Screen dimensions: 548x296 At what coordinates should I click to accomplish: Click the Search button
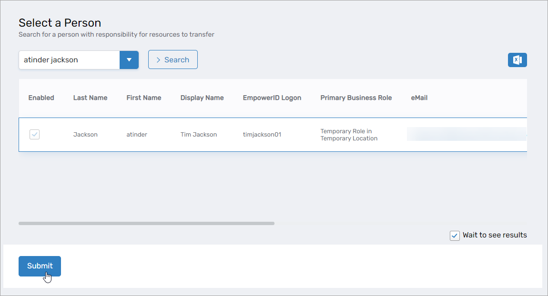(x=173, y=60)
